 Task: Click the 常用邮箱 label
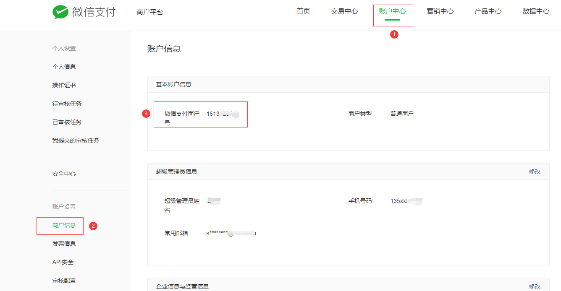coord(176,233)
